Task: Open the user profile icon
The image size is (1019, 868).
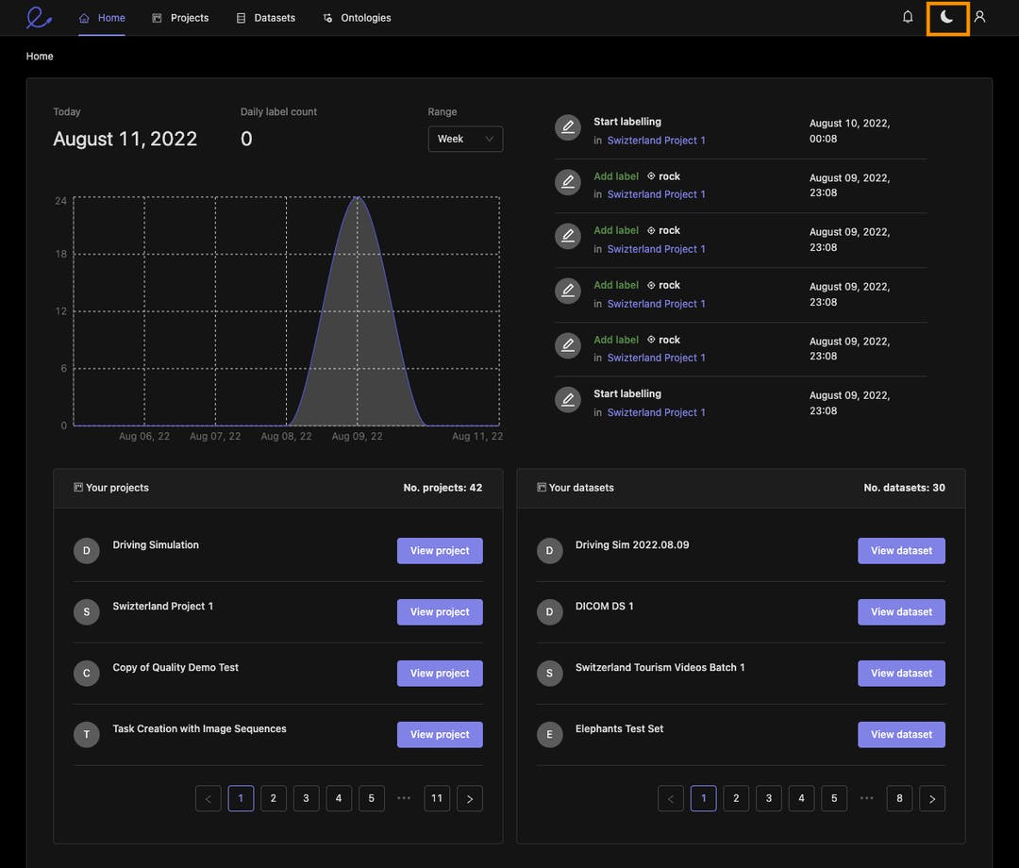Action: click(980, 17)
